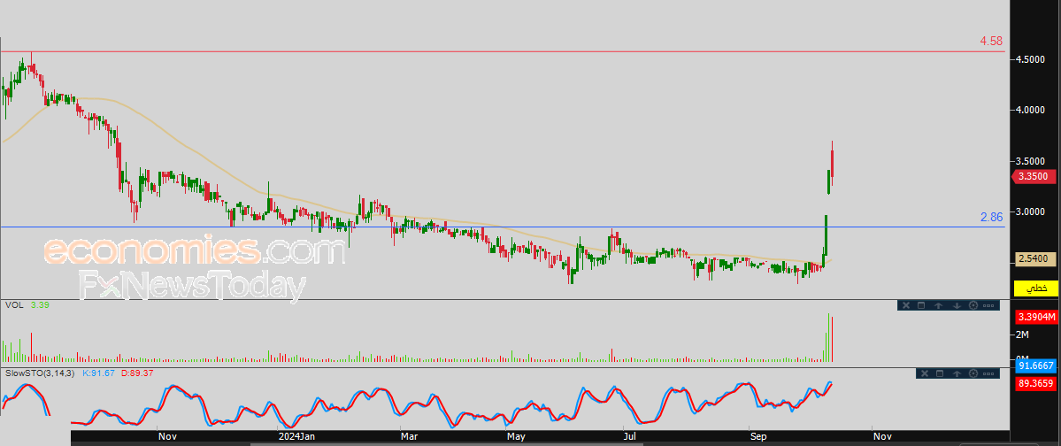Open more options for VOL panel
Viewport: 1061px width, 446px height.
point(990,305)
